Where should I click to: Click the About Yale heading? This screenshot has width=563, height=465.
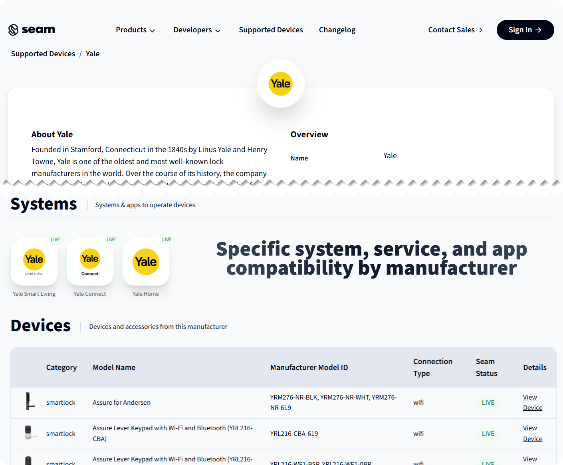pos(52,135)
